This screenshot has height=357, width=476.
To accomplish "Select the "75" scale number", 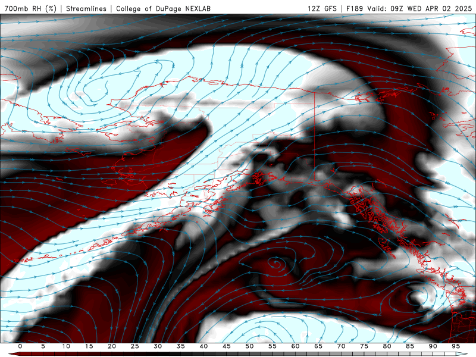I will click(364, 346).
